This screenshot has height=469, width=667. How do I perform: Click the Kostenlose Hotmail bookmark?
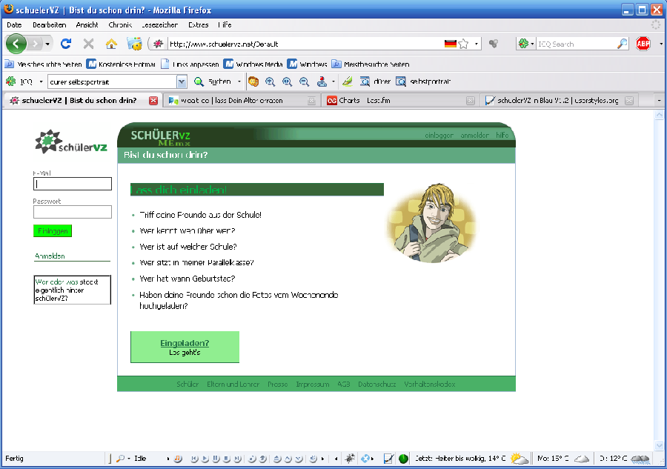122,64
